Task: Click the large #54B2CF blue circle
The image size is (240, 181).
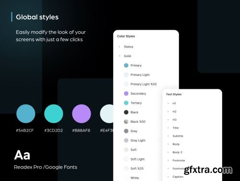Action: tap(26, 114)
